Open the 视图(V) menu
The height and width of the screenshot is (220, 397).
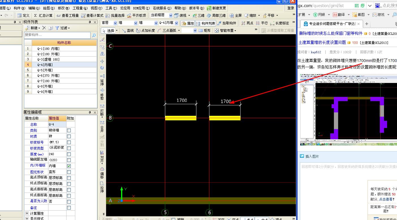point(97,8)
